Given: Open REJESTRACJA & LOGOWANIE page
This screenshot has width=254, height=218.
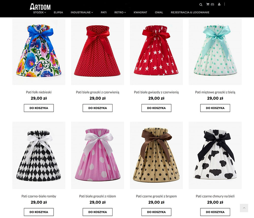Looking at the screenshot, I should [x=190, y=12].
